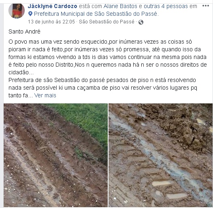Open the right tire-track mud photo
Viewport: 213px width, 208px height.
[x=161, y=155]
